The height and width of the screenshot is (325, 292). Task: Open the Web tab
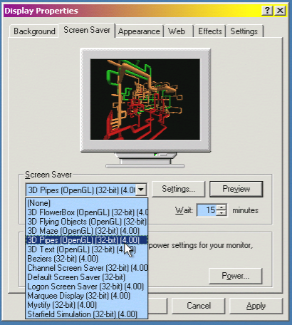[x=177, y=31]
